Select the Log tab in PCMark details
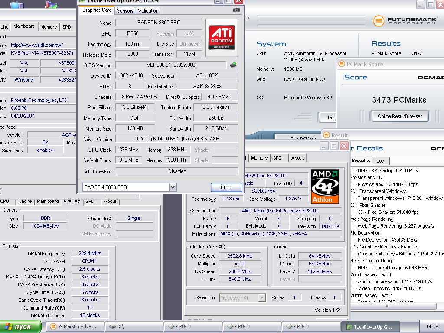 380,161
